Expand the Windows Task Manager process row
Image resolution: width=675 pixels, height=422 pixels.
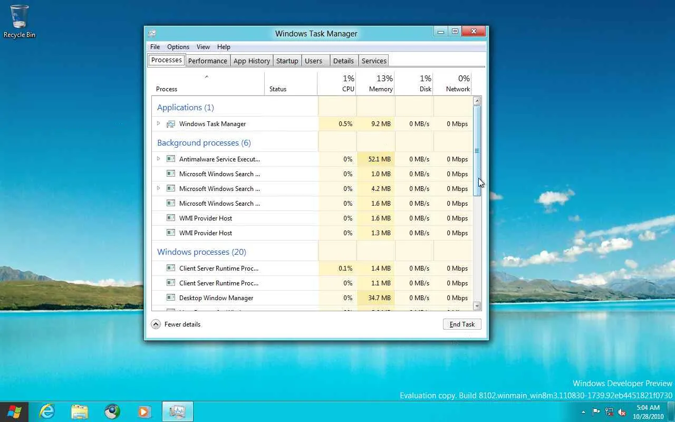coord(158,123)
